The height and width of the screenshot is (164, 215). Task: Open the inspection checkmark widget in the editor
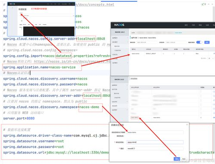pyautogui.click(x=204, y=4)
